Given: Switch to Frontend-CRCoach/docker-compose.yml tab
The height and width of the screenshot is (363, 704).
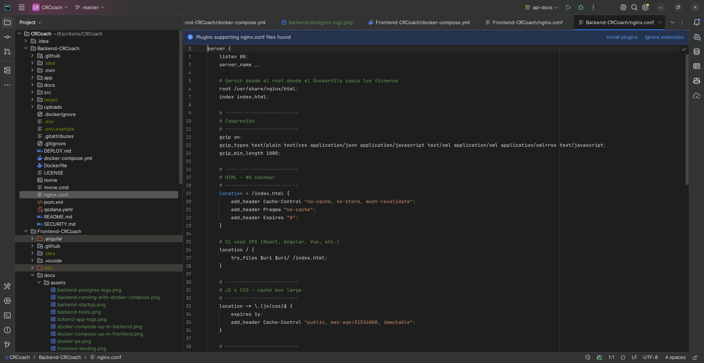Looking at the screenshot, I should coord(419,22).
